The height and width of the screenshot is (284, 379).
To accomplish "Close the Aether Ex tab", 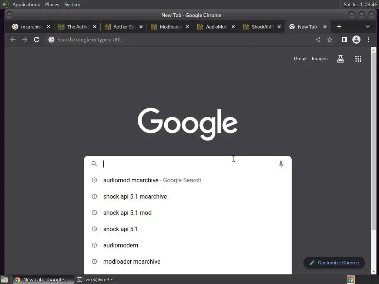I will click(141, 27).
